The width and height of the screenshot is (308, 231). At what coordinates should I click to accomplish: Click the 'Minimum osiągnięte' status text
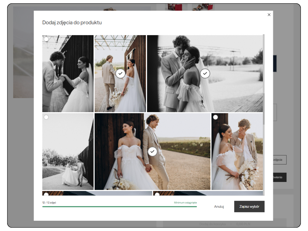185,203
